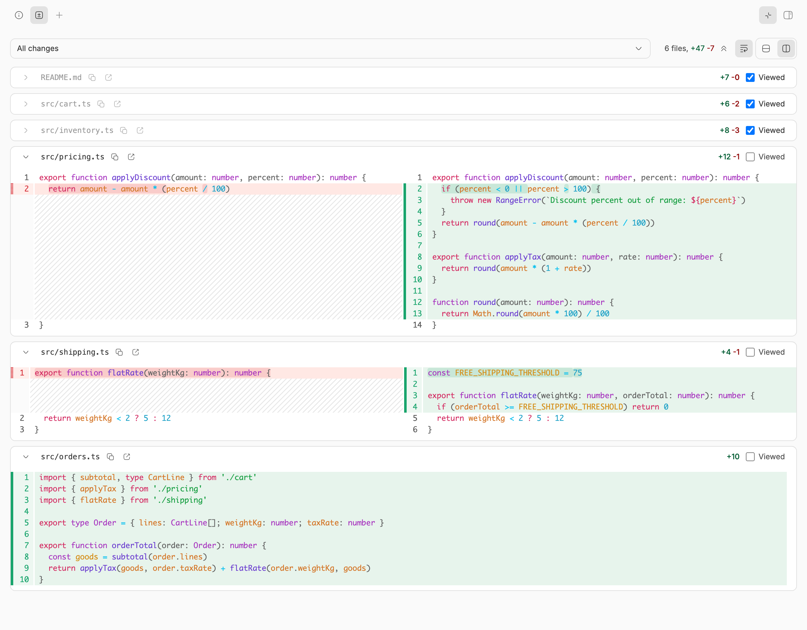This screenshot has height=630, width=807.
Task: Collapse the src/shipping.ts file diff
Action: tap(26, 352)
